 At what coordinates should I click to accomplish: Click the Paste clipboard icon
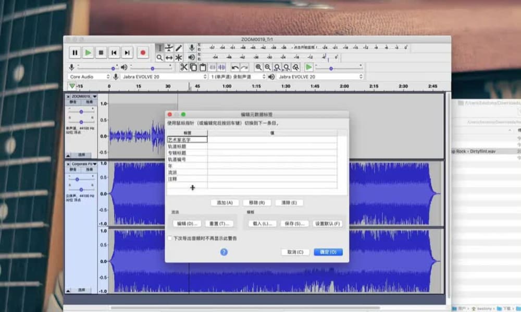click(202, 67)
